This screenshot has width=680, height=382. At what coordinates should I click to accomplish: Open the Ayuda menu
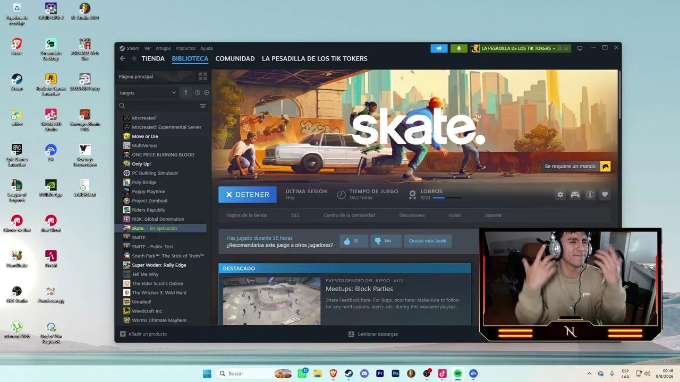pyautogui.click(x=206, y=48)
